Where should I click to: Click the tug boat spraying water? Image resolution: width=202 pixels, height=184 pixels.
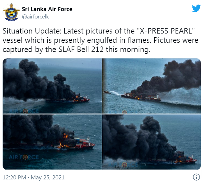click(x=107, y=92)
